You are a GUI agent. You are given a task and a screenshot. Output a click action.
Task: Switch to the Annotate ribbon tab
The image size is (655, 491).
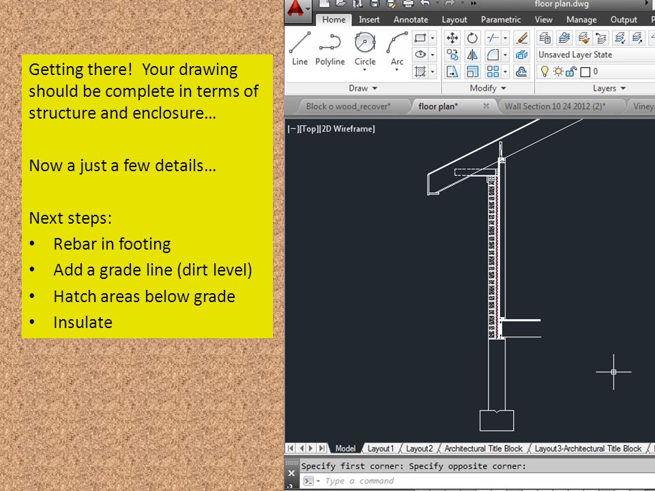411,20
